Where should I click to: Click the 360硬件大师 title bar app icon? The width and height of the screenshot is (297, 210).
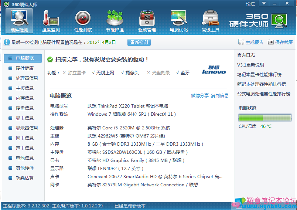tap(6, 4)
